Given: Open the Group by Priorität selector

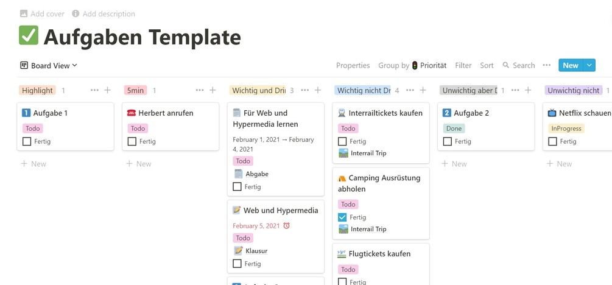Looking at the screenshot, I should 412,65.
